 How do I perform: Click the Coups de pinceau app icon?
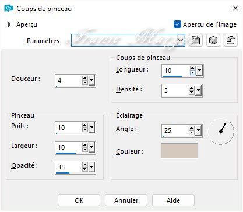click(x=9, y=8)
